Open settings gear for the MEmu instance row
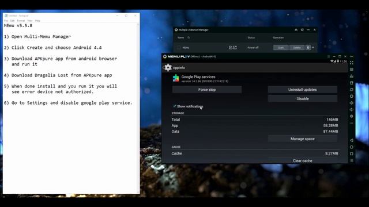 pyautogui.click(x=308, y=48)
